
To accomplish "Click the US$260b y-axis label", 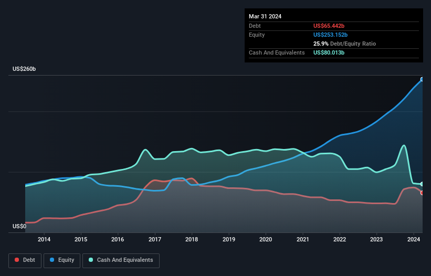I will click(x=24, y=69).
